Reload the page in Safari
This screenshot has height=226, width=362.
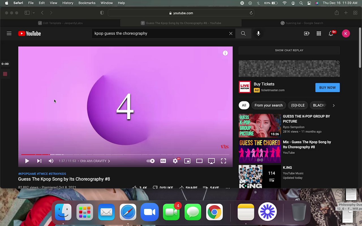coord(251,13)
